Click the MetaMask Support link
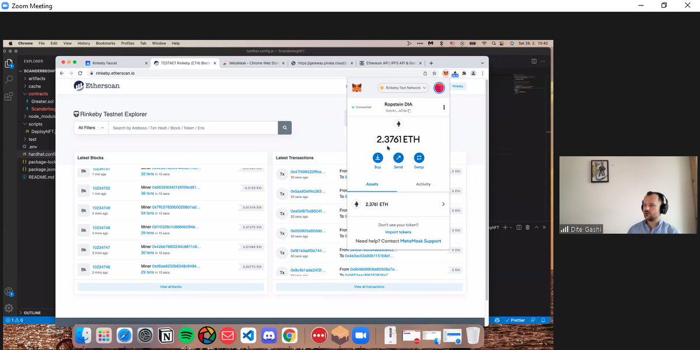700x350 pixels. pos(421,241)
